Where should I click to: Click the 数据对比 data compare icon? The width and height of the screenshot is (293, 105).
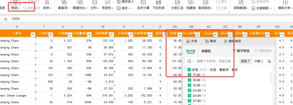pos(80,2)
